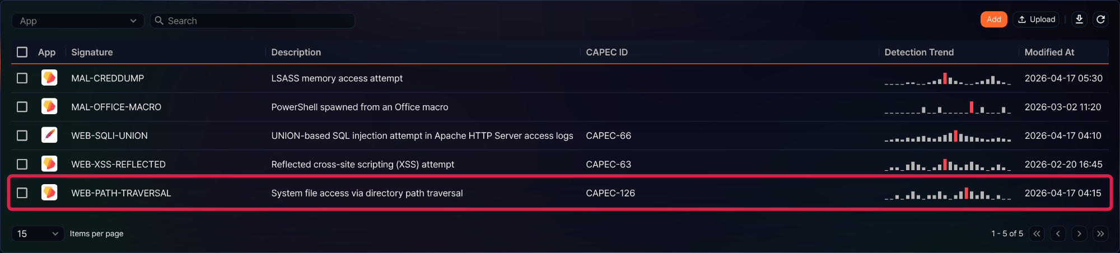The height and width of the screenshot is (253, 1120).
Task: Go to the next page arrow
Action: [1079, 233]
